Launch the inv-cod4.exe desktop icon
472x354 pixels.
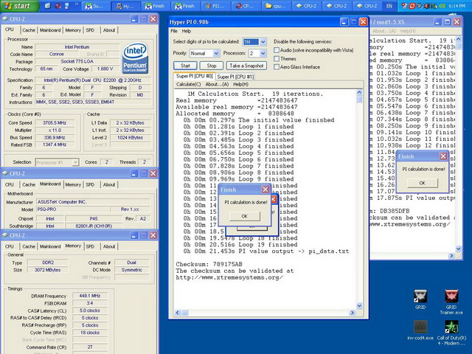click(422, 327)
